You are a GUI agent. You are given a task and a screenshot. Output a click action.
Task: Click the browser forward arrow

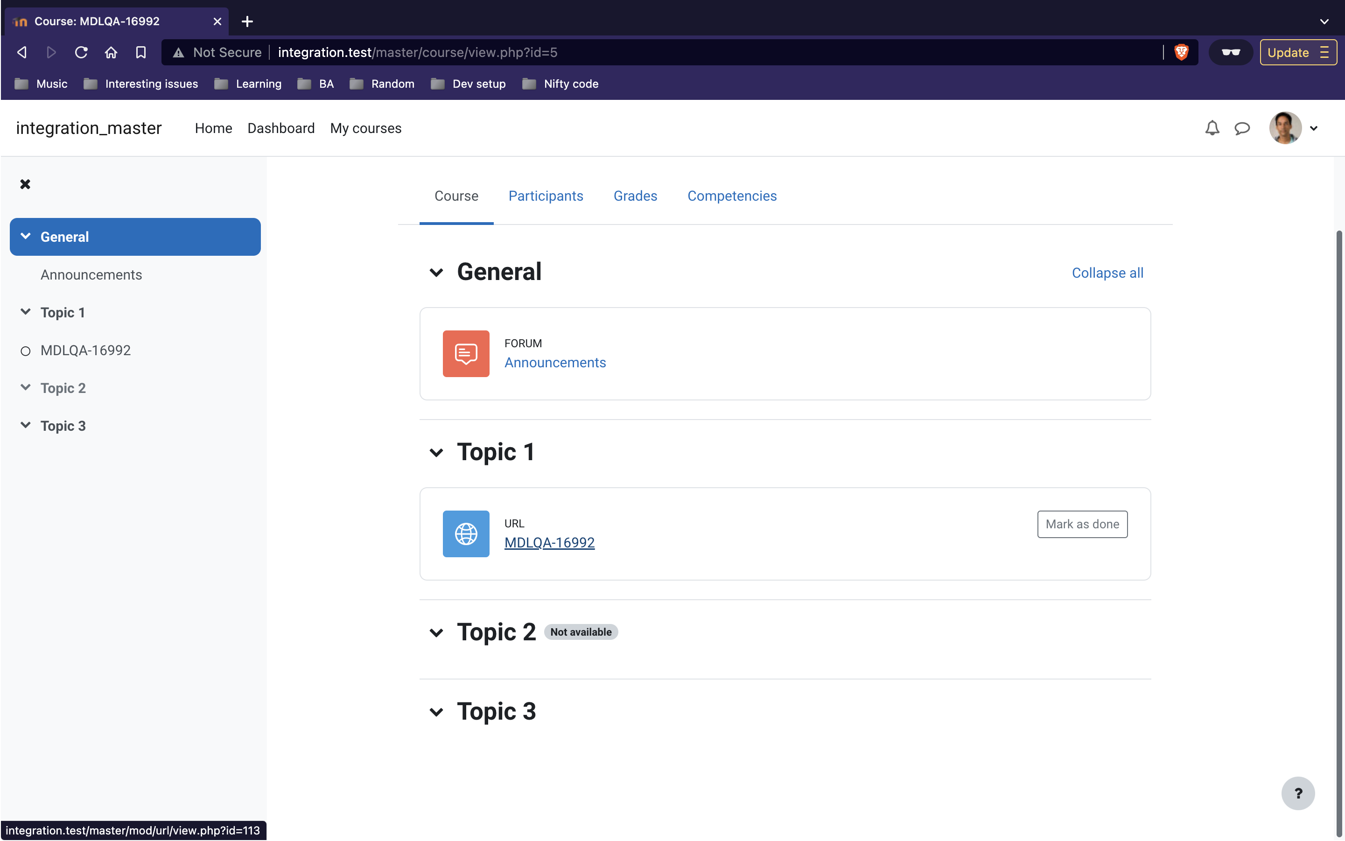[x=51, y=52]
